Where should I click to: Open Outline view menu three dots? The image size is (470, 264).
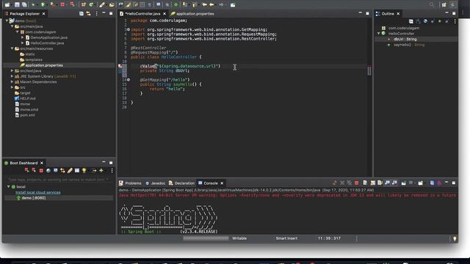tap(455, 21)
